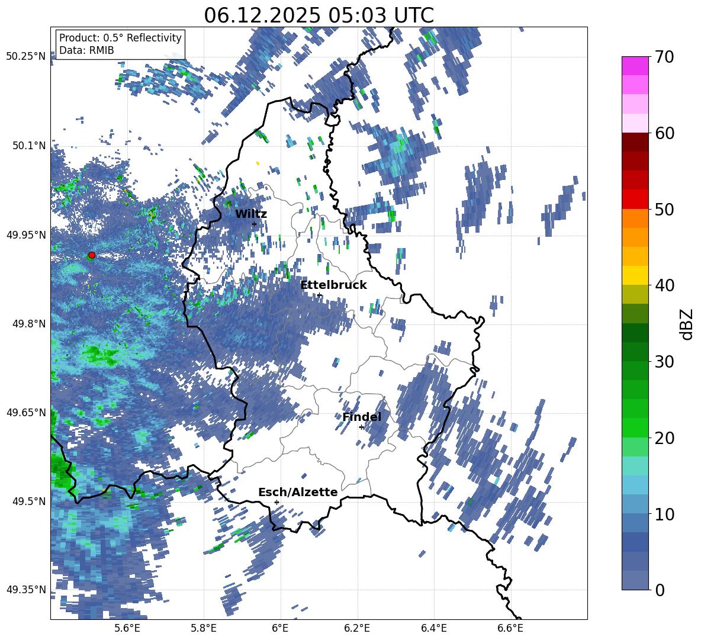Click the 49.5°N latitude label

pos(29,501)
